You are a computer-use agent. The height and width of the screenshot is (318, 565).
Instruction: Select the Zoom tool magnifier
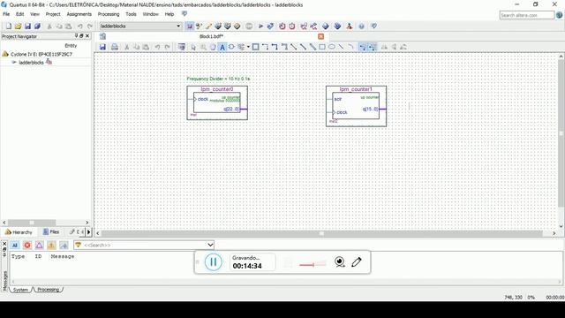[203, 47]
